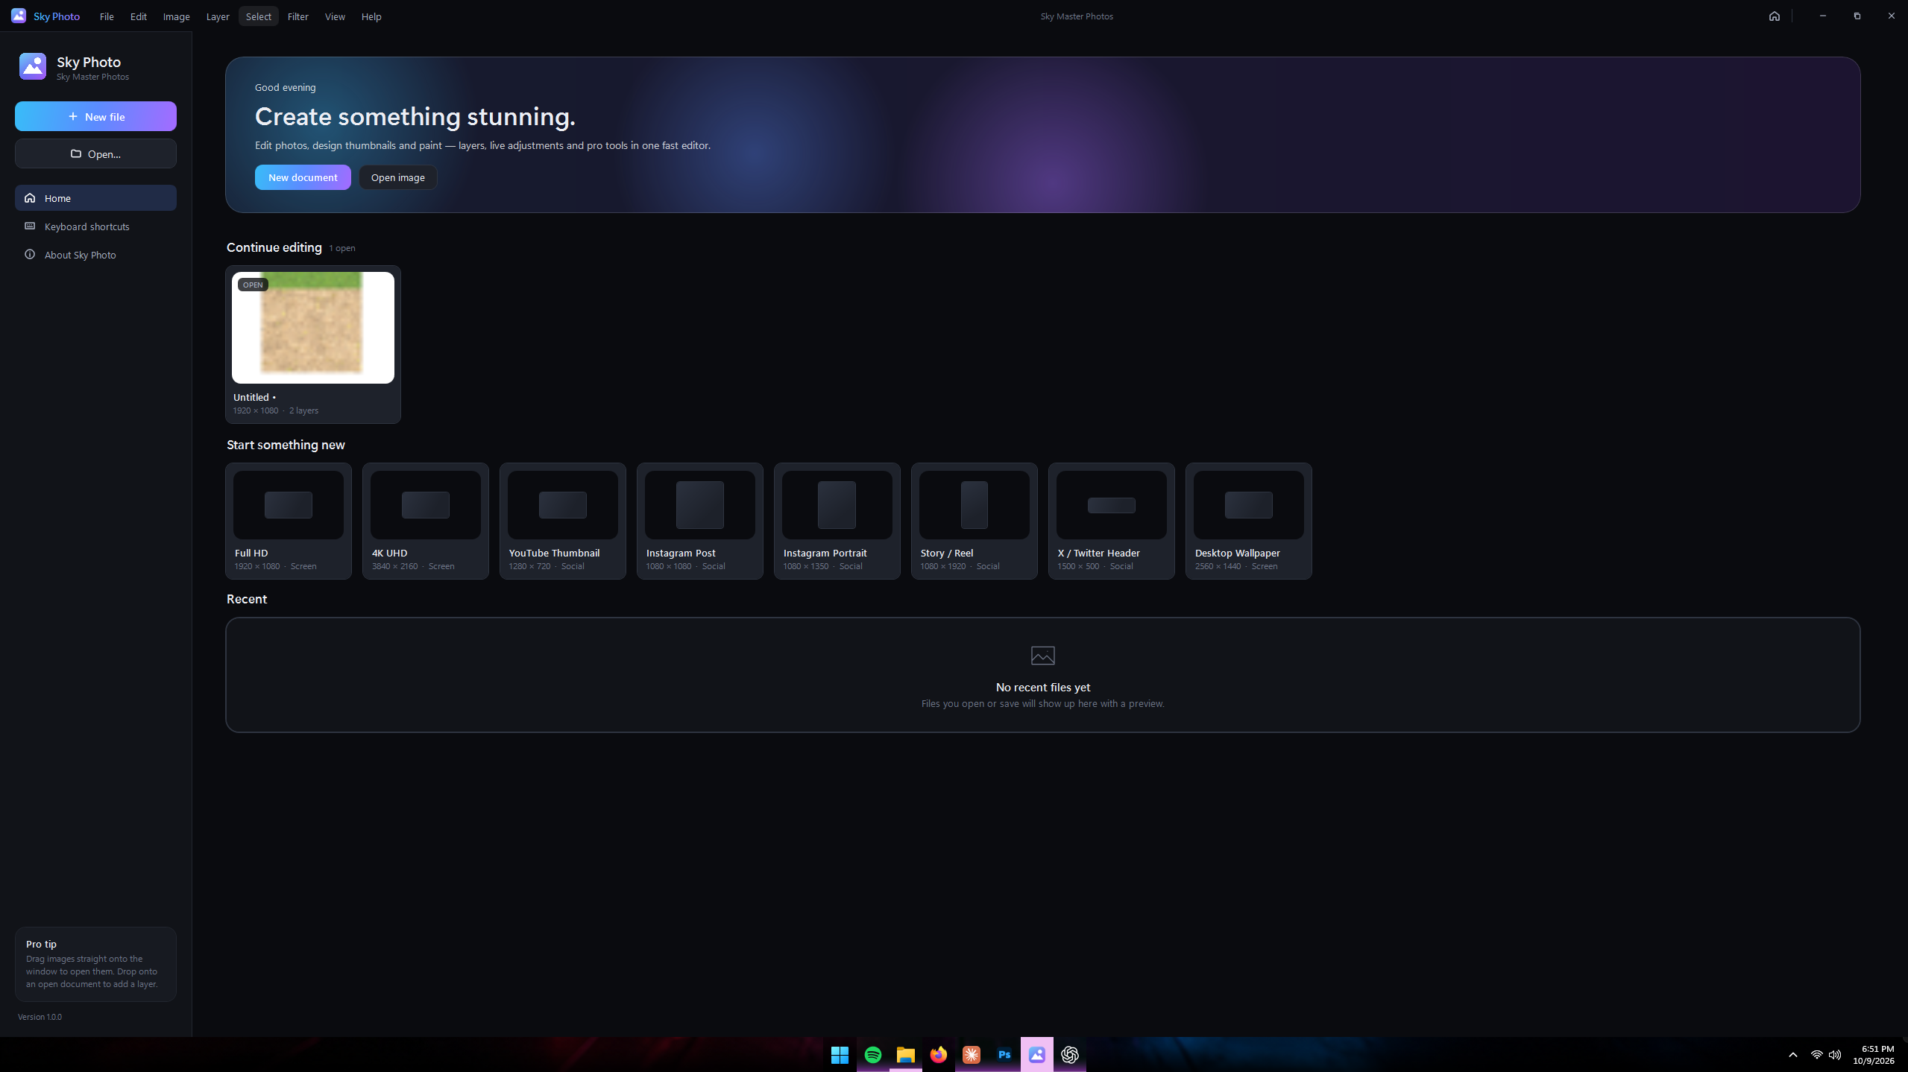The height and width of the screenshot is (1072, 1908).
Task: Open the Layer menu
Action: 217,16
